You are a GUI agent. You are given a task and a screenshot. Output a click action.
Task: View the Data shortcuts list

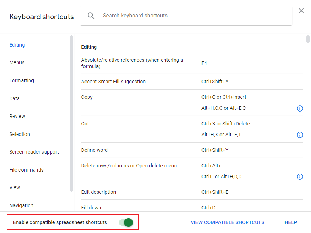pos(14,98)
